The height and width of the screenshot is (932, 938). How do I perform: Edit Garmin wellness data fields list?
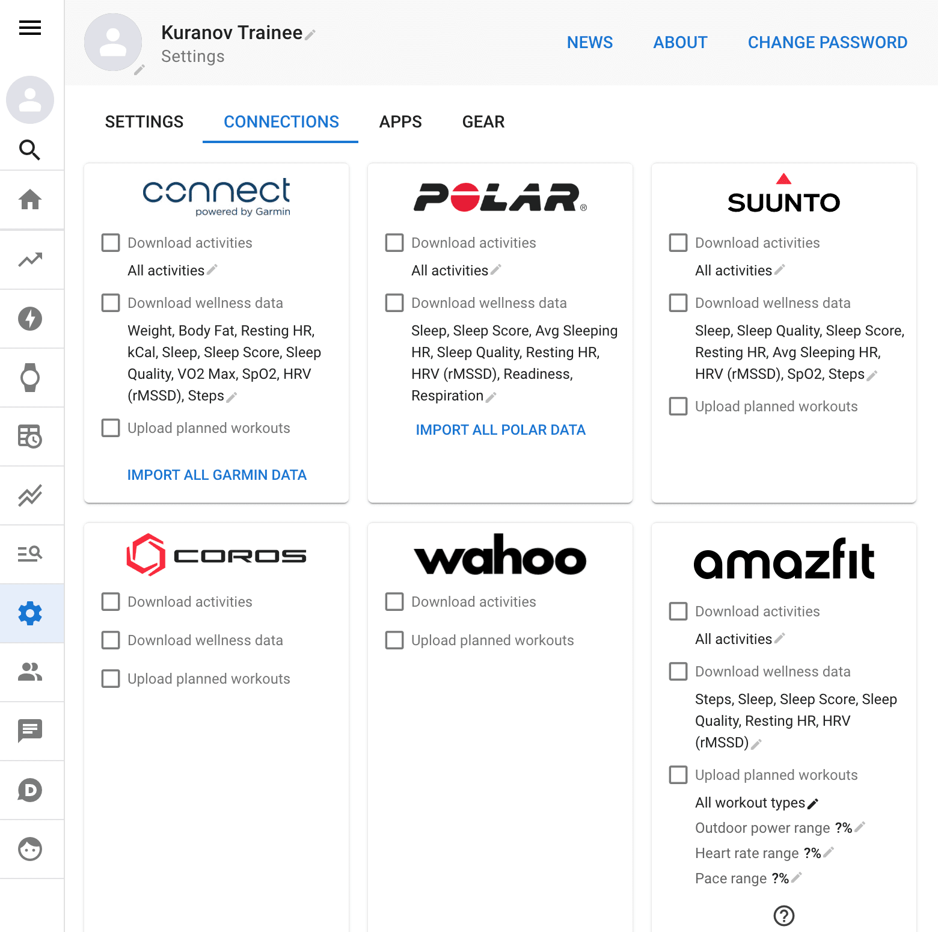[x=232, y=397]
